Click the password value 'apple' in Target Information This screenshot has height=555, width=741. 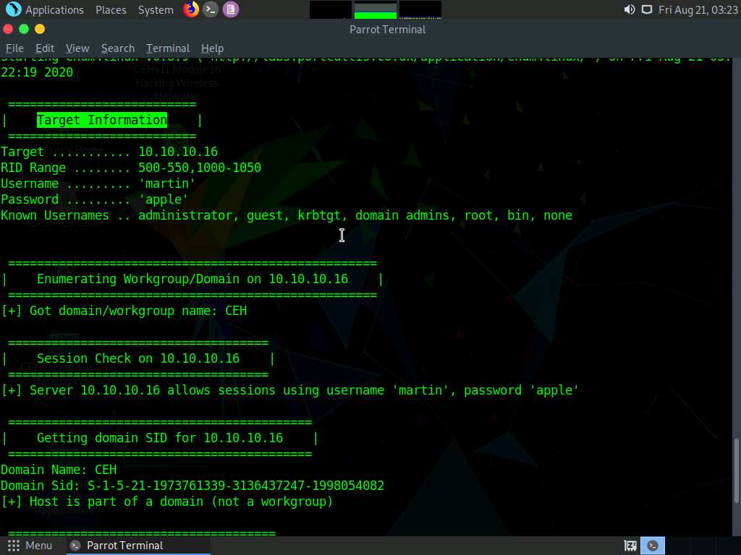coord(163,199)
